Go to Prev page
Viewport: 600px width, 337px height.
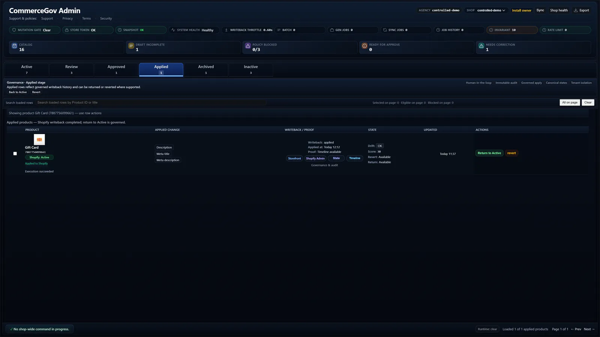point(576,329)
